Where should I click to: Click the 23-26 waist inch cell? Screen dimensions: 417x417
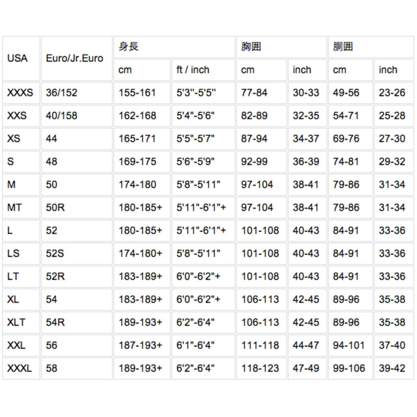392,93
